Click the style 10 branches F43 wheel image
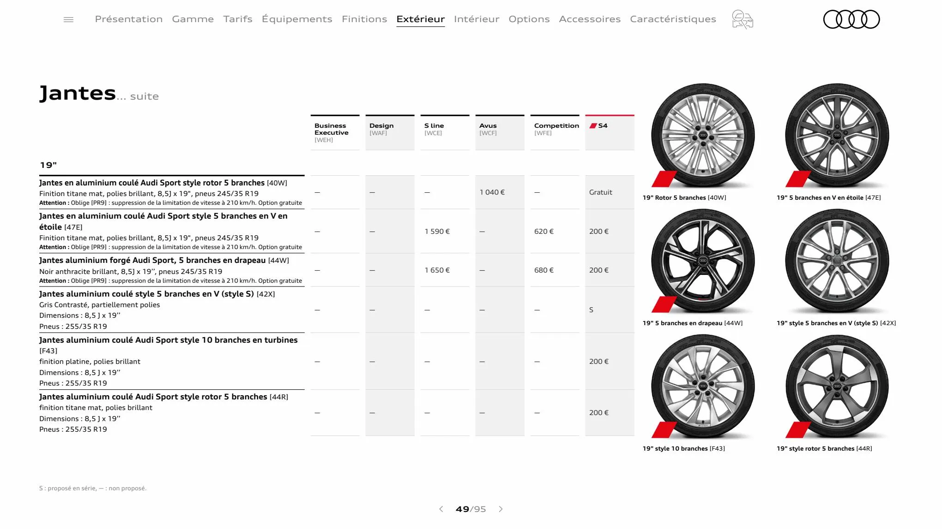Screen dimensions: 942x529 pos(703,386)
